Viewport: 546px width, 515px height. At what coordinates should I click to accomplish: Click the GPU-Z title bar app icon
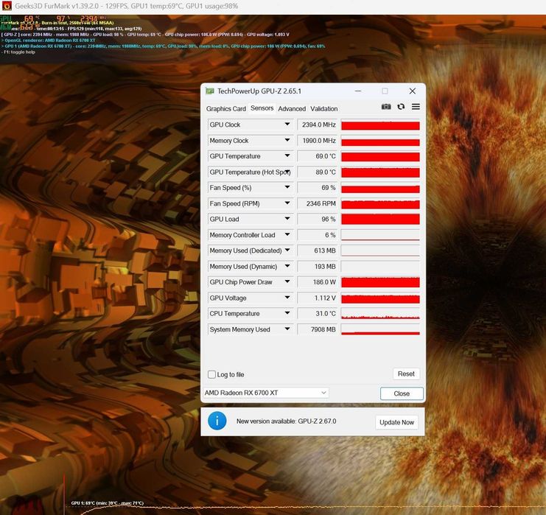[209, 91]
